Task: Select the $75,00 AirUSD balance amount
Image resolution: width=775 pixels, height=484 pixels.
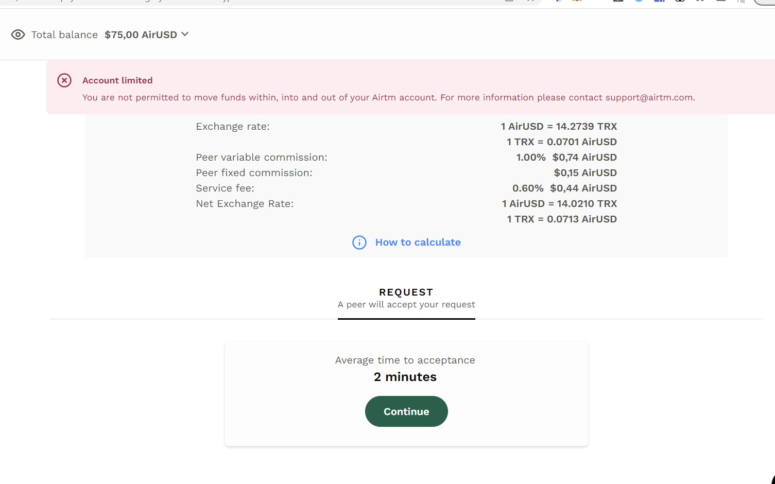Action: pyautogui.click(x=141, y=34)
